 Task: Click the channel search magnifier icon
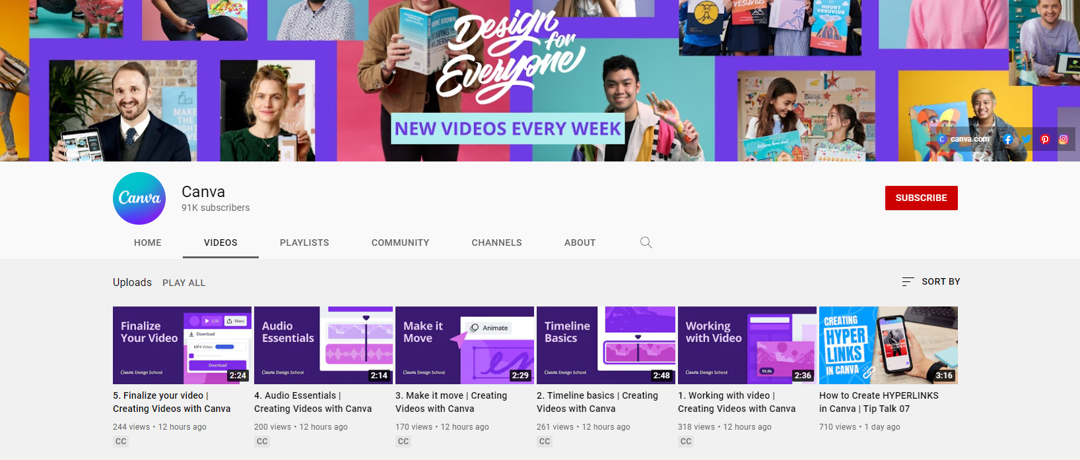coord(646,243)
